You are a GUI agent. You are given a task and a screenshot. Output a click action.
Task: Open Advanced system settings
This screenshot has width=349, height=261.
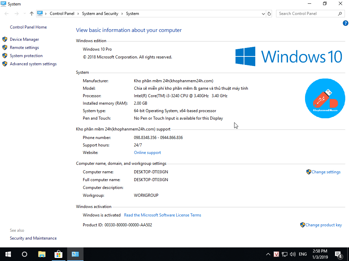click(33, 64)
